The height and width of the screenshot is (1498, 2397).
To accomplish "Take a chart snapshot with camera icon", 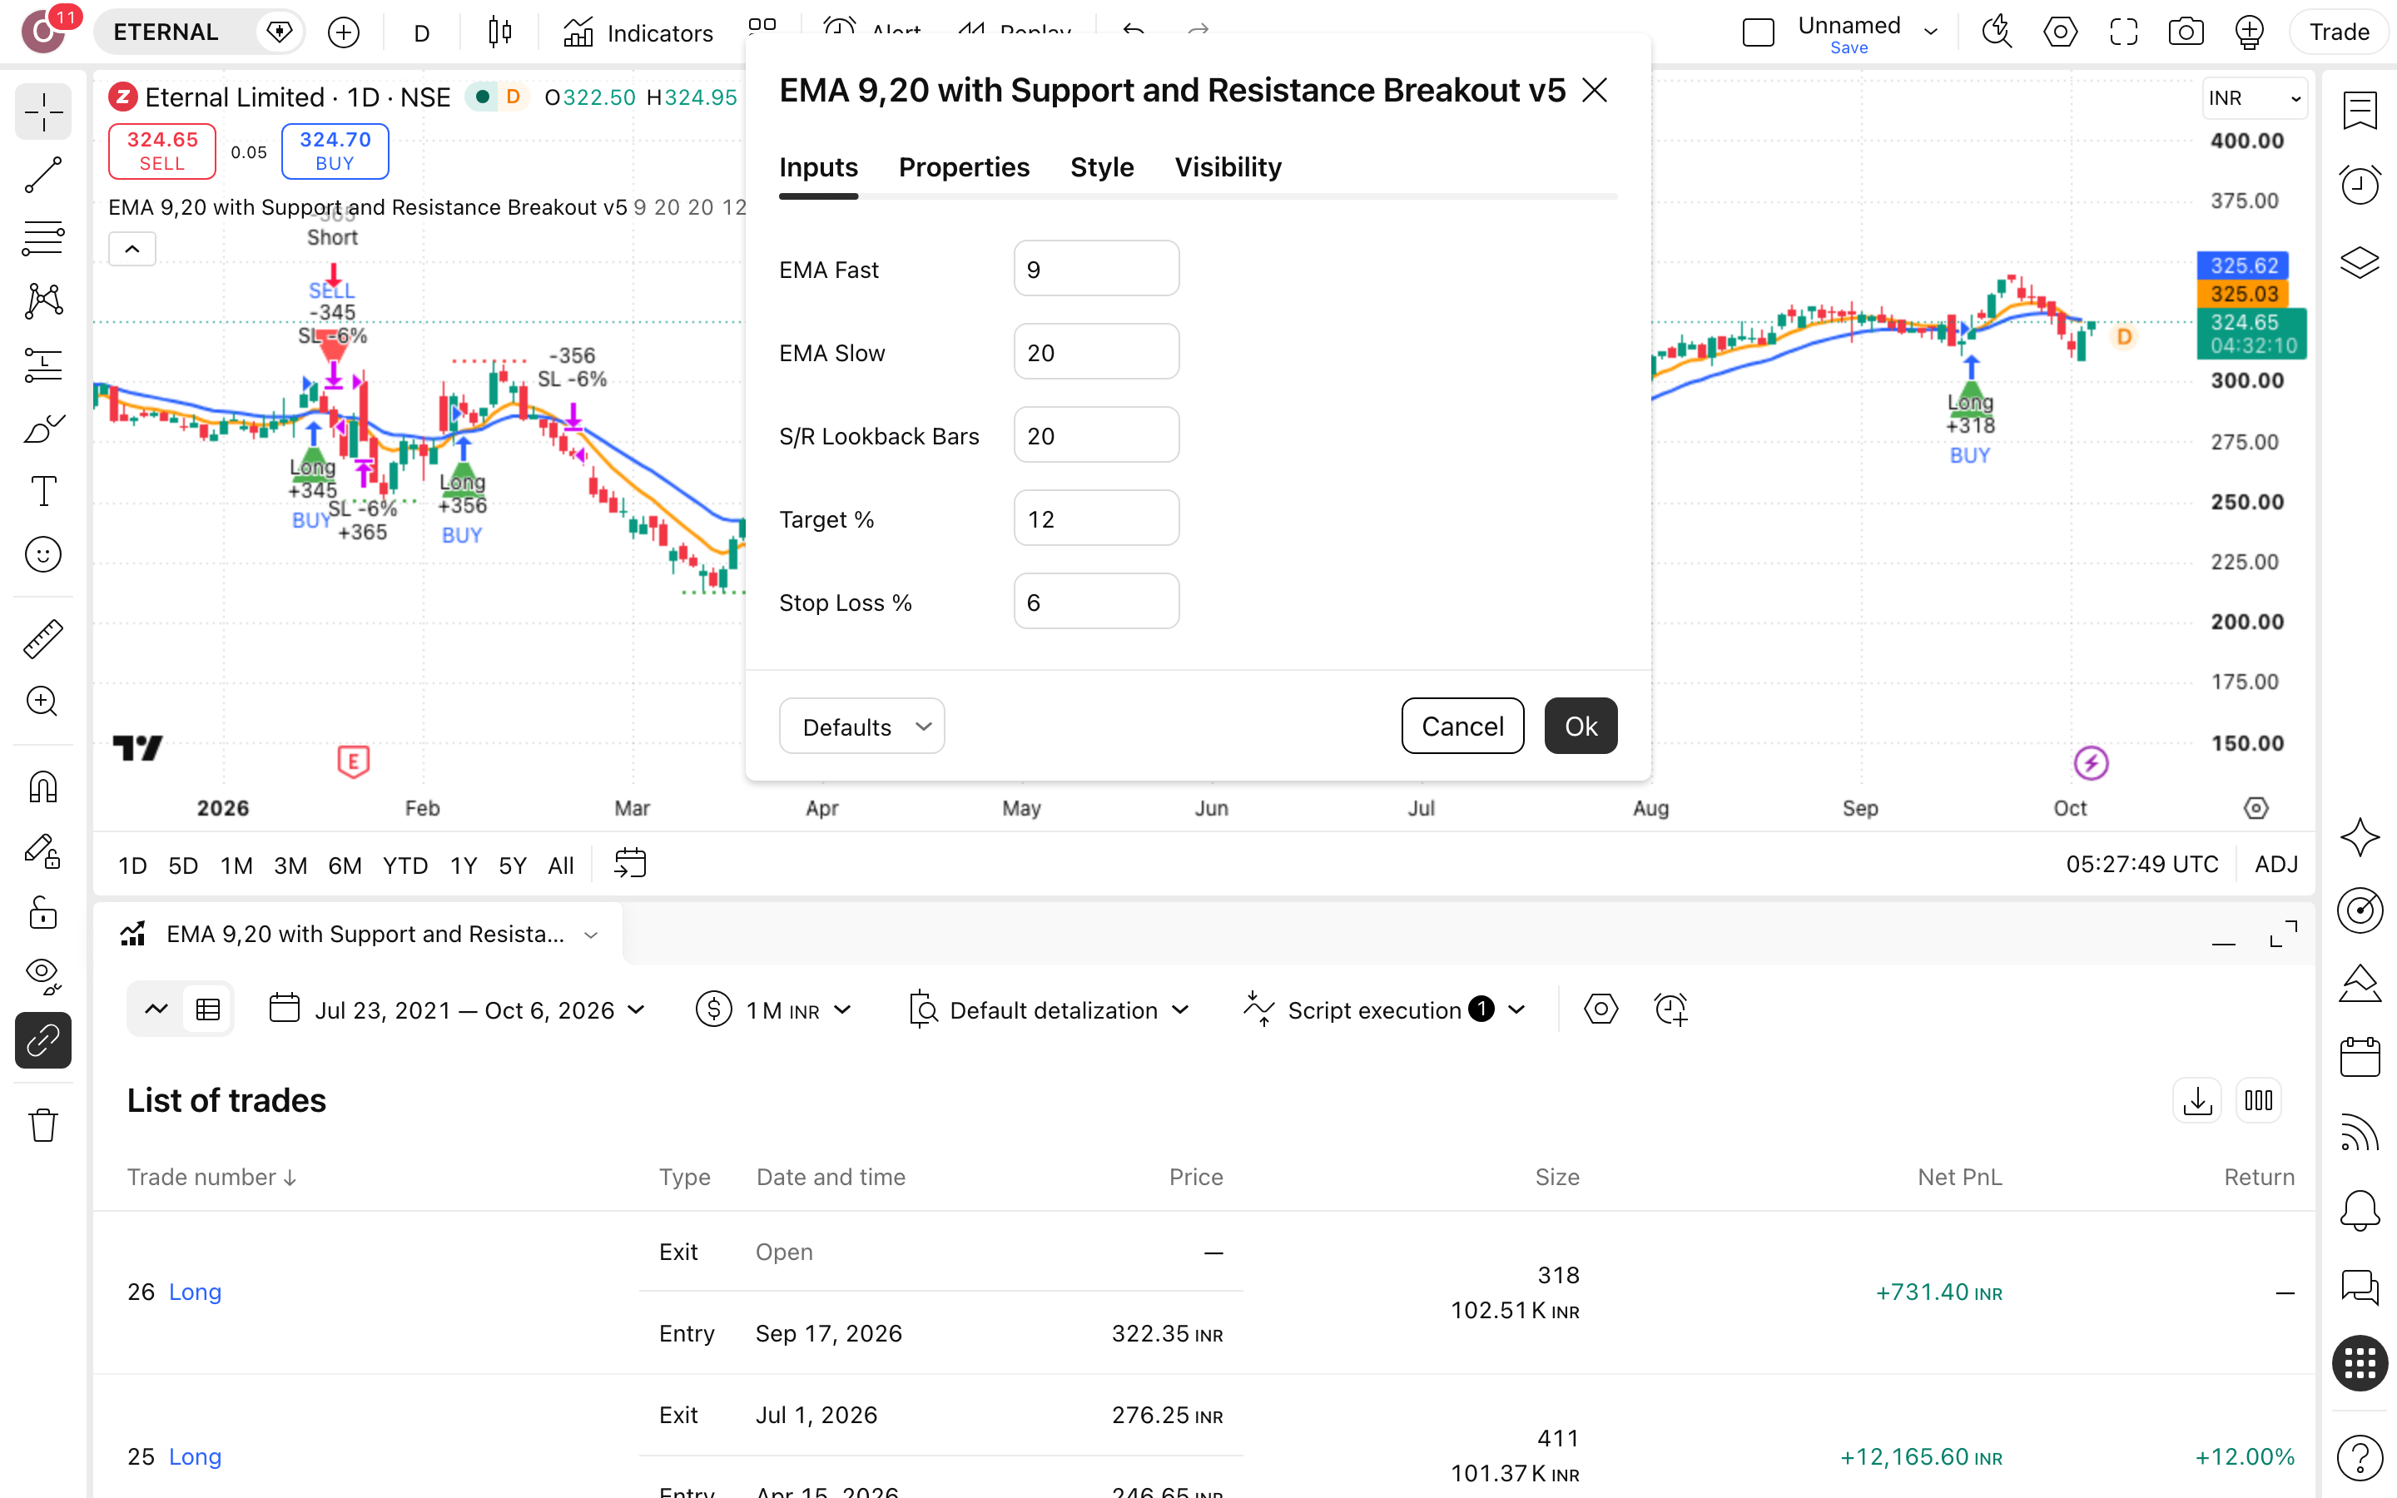I will coord(2186,32).
